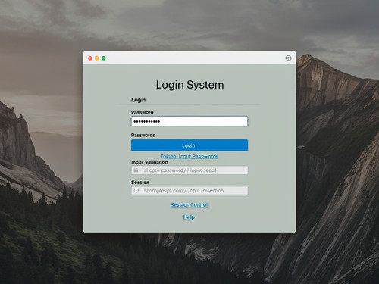Open the Token: Input Passwords link
379x284 pixels.
(189, 157)
